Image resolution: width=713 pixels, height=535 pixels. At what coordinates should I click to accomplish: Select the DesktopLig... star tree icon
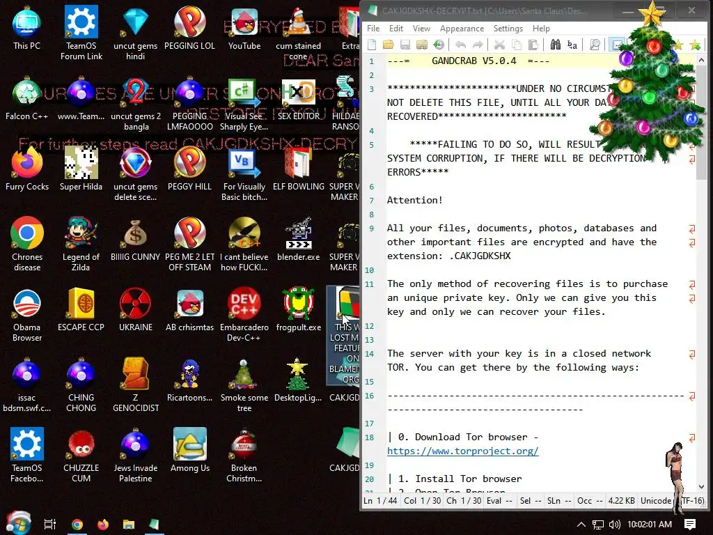point(298,380)
